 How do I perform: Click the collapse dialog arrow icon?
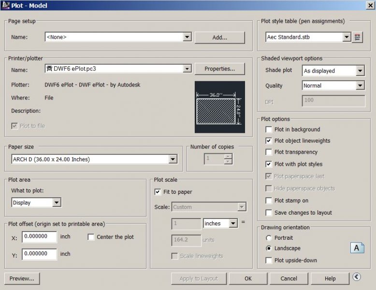click(357, 277)
